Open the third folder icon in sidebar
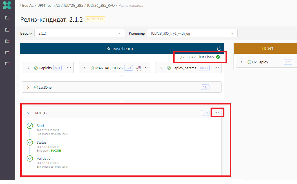This screenshot has height=184, width=297. pos(7,41)
